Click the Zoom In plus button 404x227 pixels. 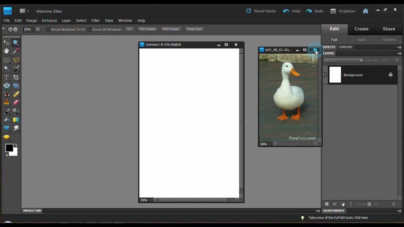pos(10,29)
